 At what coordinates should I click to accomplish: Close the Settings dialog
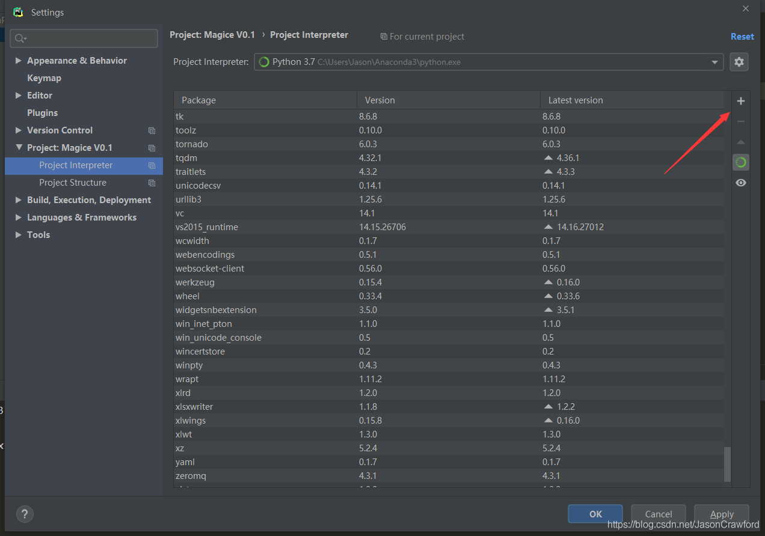pos(746,8)
